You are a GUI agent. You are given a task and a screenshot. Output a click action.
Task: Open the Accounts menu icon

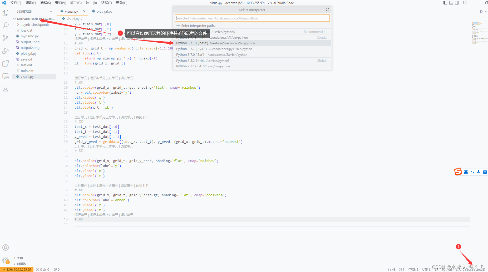pos(6,248)
